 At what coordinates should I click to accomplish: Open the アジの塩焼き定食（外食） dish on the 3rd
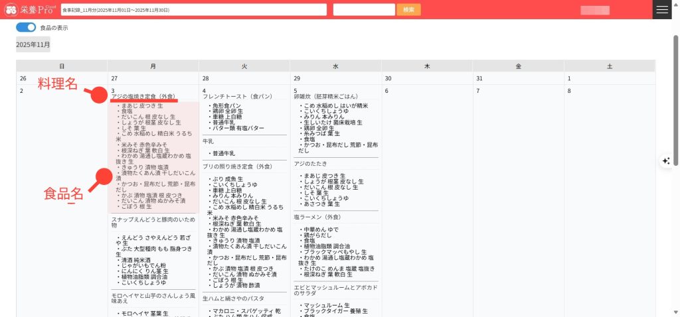point(142,97)
